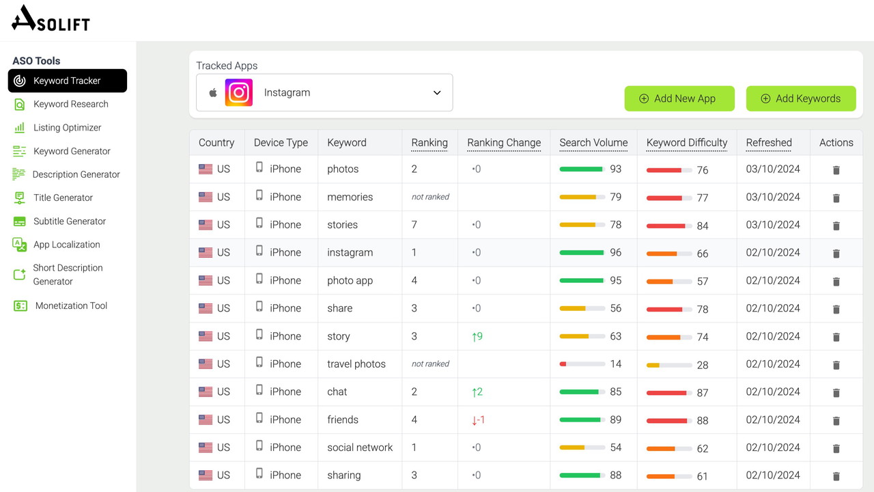Trash the chat keyword row

coord(836,393)
